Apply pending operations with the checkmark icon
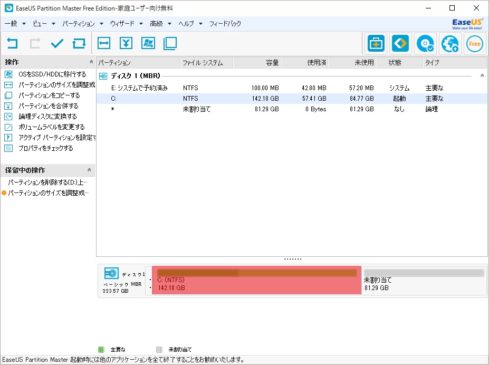Image resolution: width=489 pixels, height=365 pixels. tap(57, 43)
